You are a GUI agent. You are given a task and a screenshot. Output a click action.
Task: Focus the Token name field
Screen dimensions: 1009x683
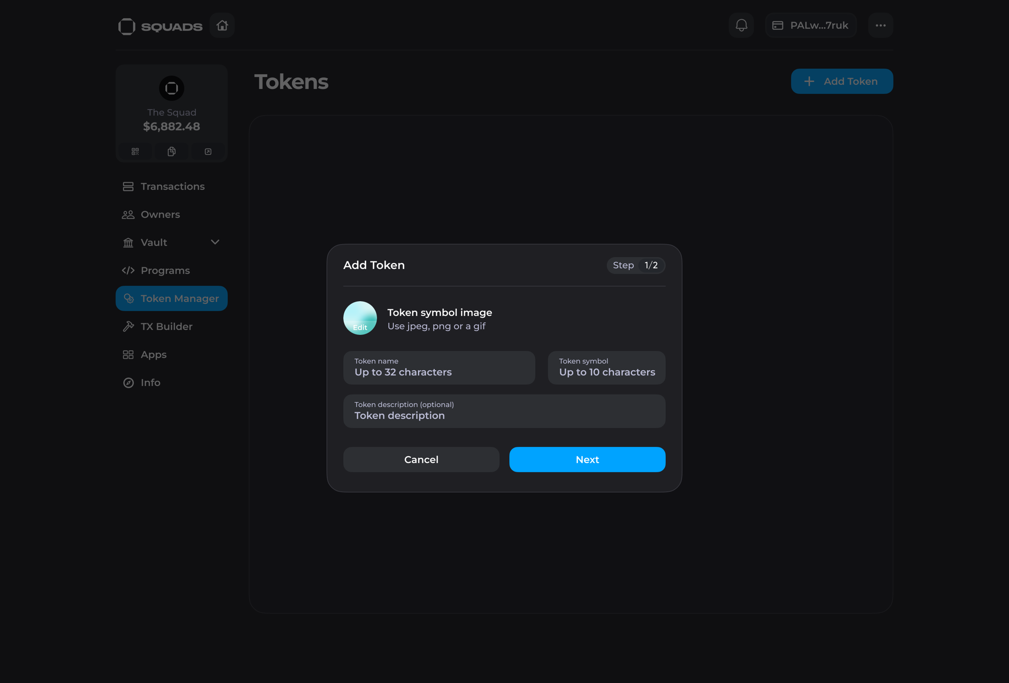pyautogui.click(x=439, y=368)
